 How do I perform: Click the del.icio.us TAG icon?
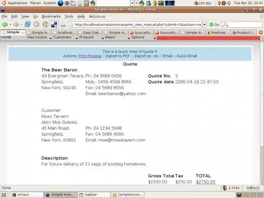pos(63,25)
